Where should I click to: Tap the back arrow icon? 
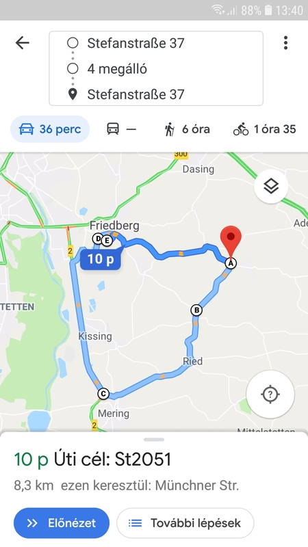click(23, 43)
